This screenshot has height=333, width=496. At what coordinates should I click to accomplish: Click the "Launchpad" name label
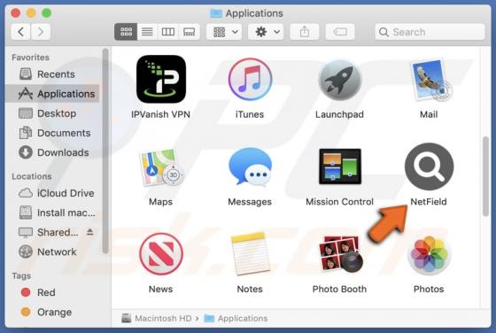click(x=340, y=114)
